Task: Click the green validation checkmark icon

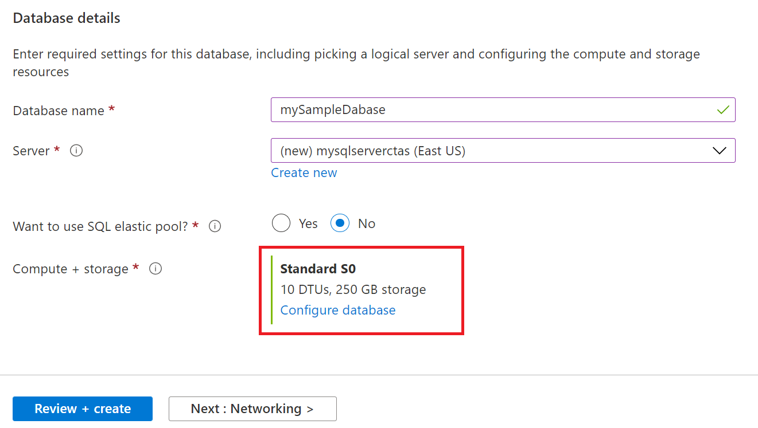Action: [x=723, y=109]
